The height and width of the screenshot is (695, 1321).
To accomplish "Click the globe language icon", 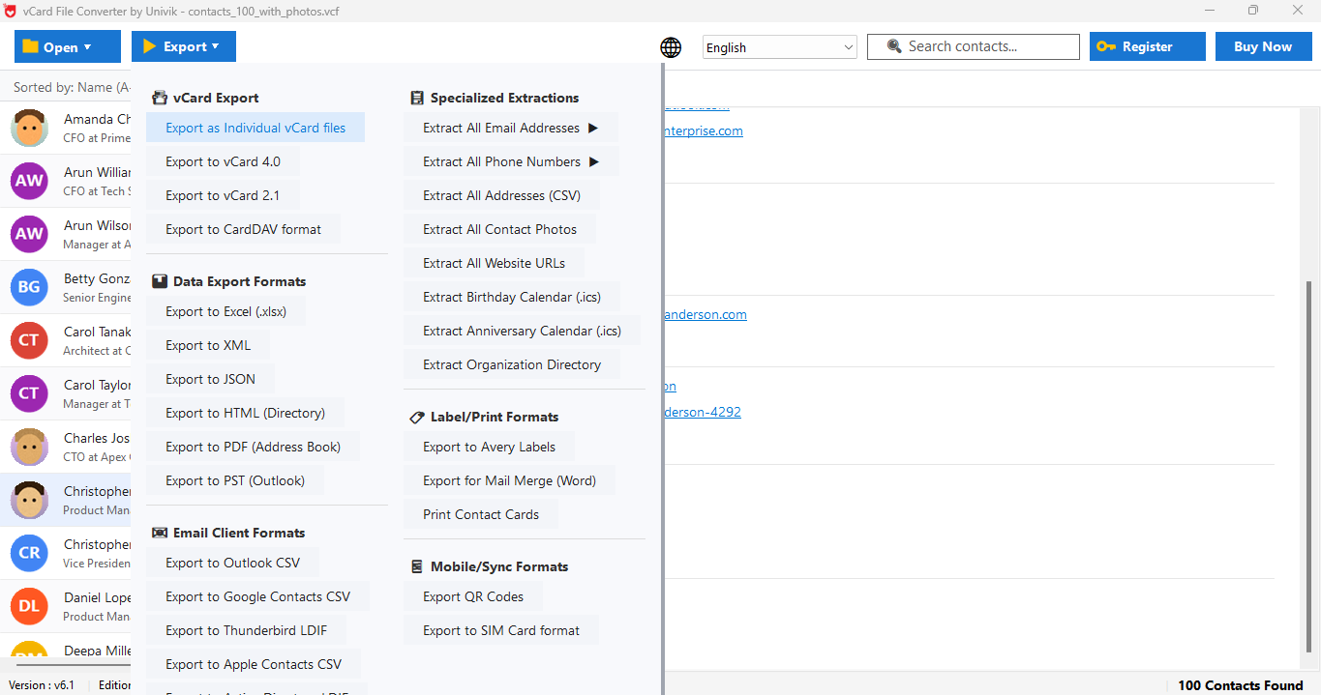I will coord(671,46).
